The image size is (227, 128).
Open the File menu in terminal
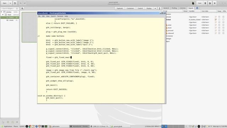tap(39, 16)
